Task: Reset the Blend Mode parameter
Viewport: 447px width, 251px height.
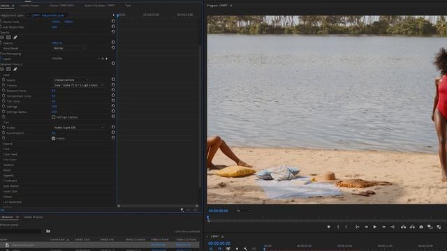Action: 113,48
